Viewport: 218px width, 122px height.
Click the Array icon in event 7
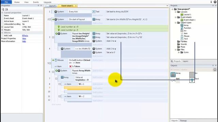pyautogui.click(x=62, y=77)
